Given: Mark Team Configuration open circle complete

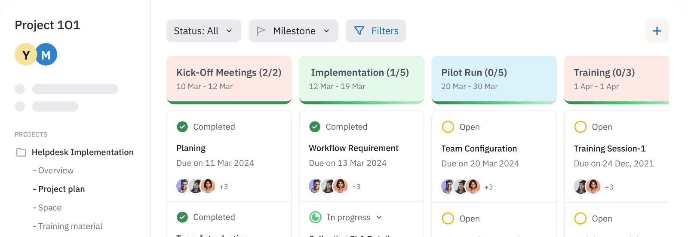Looking at the screenshot, I should pyautogui.click(x=448, y=127).
